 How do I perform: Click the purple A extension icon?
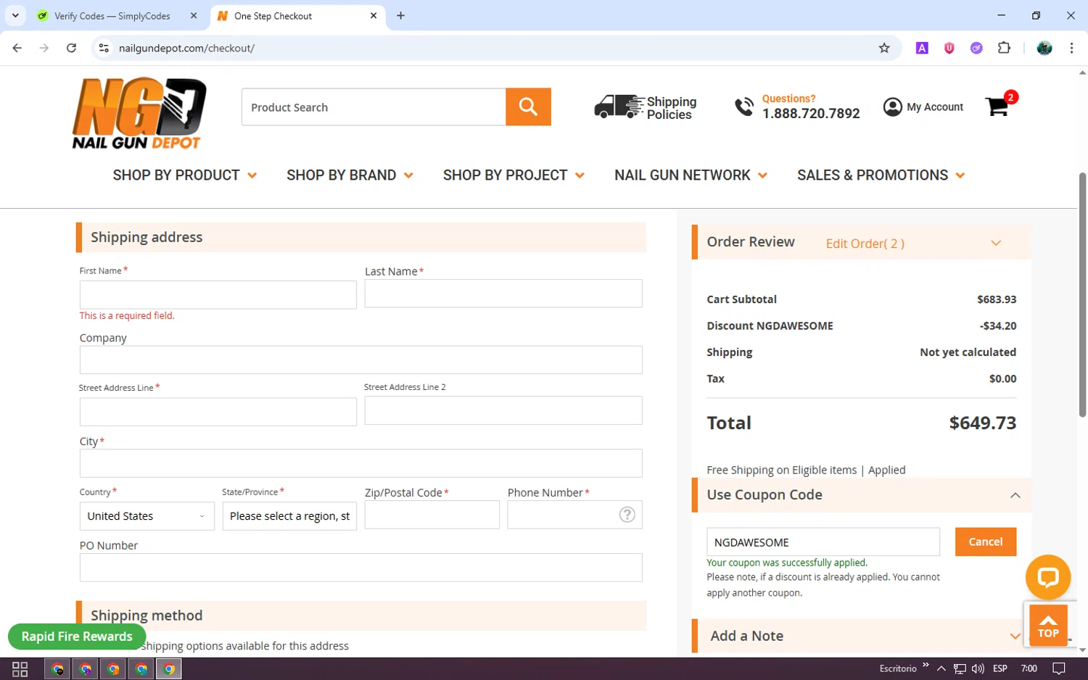(922, 48)
